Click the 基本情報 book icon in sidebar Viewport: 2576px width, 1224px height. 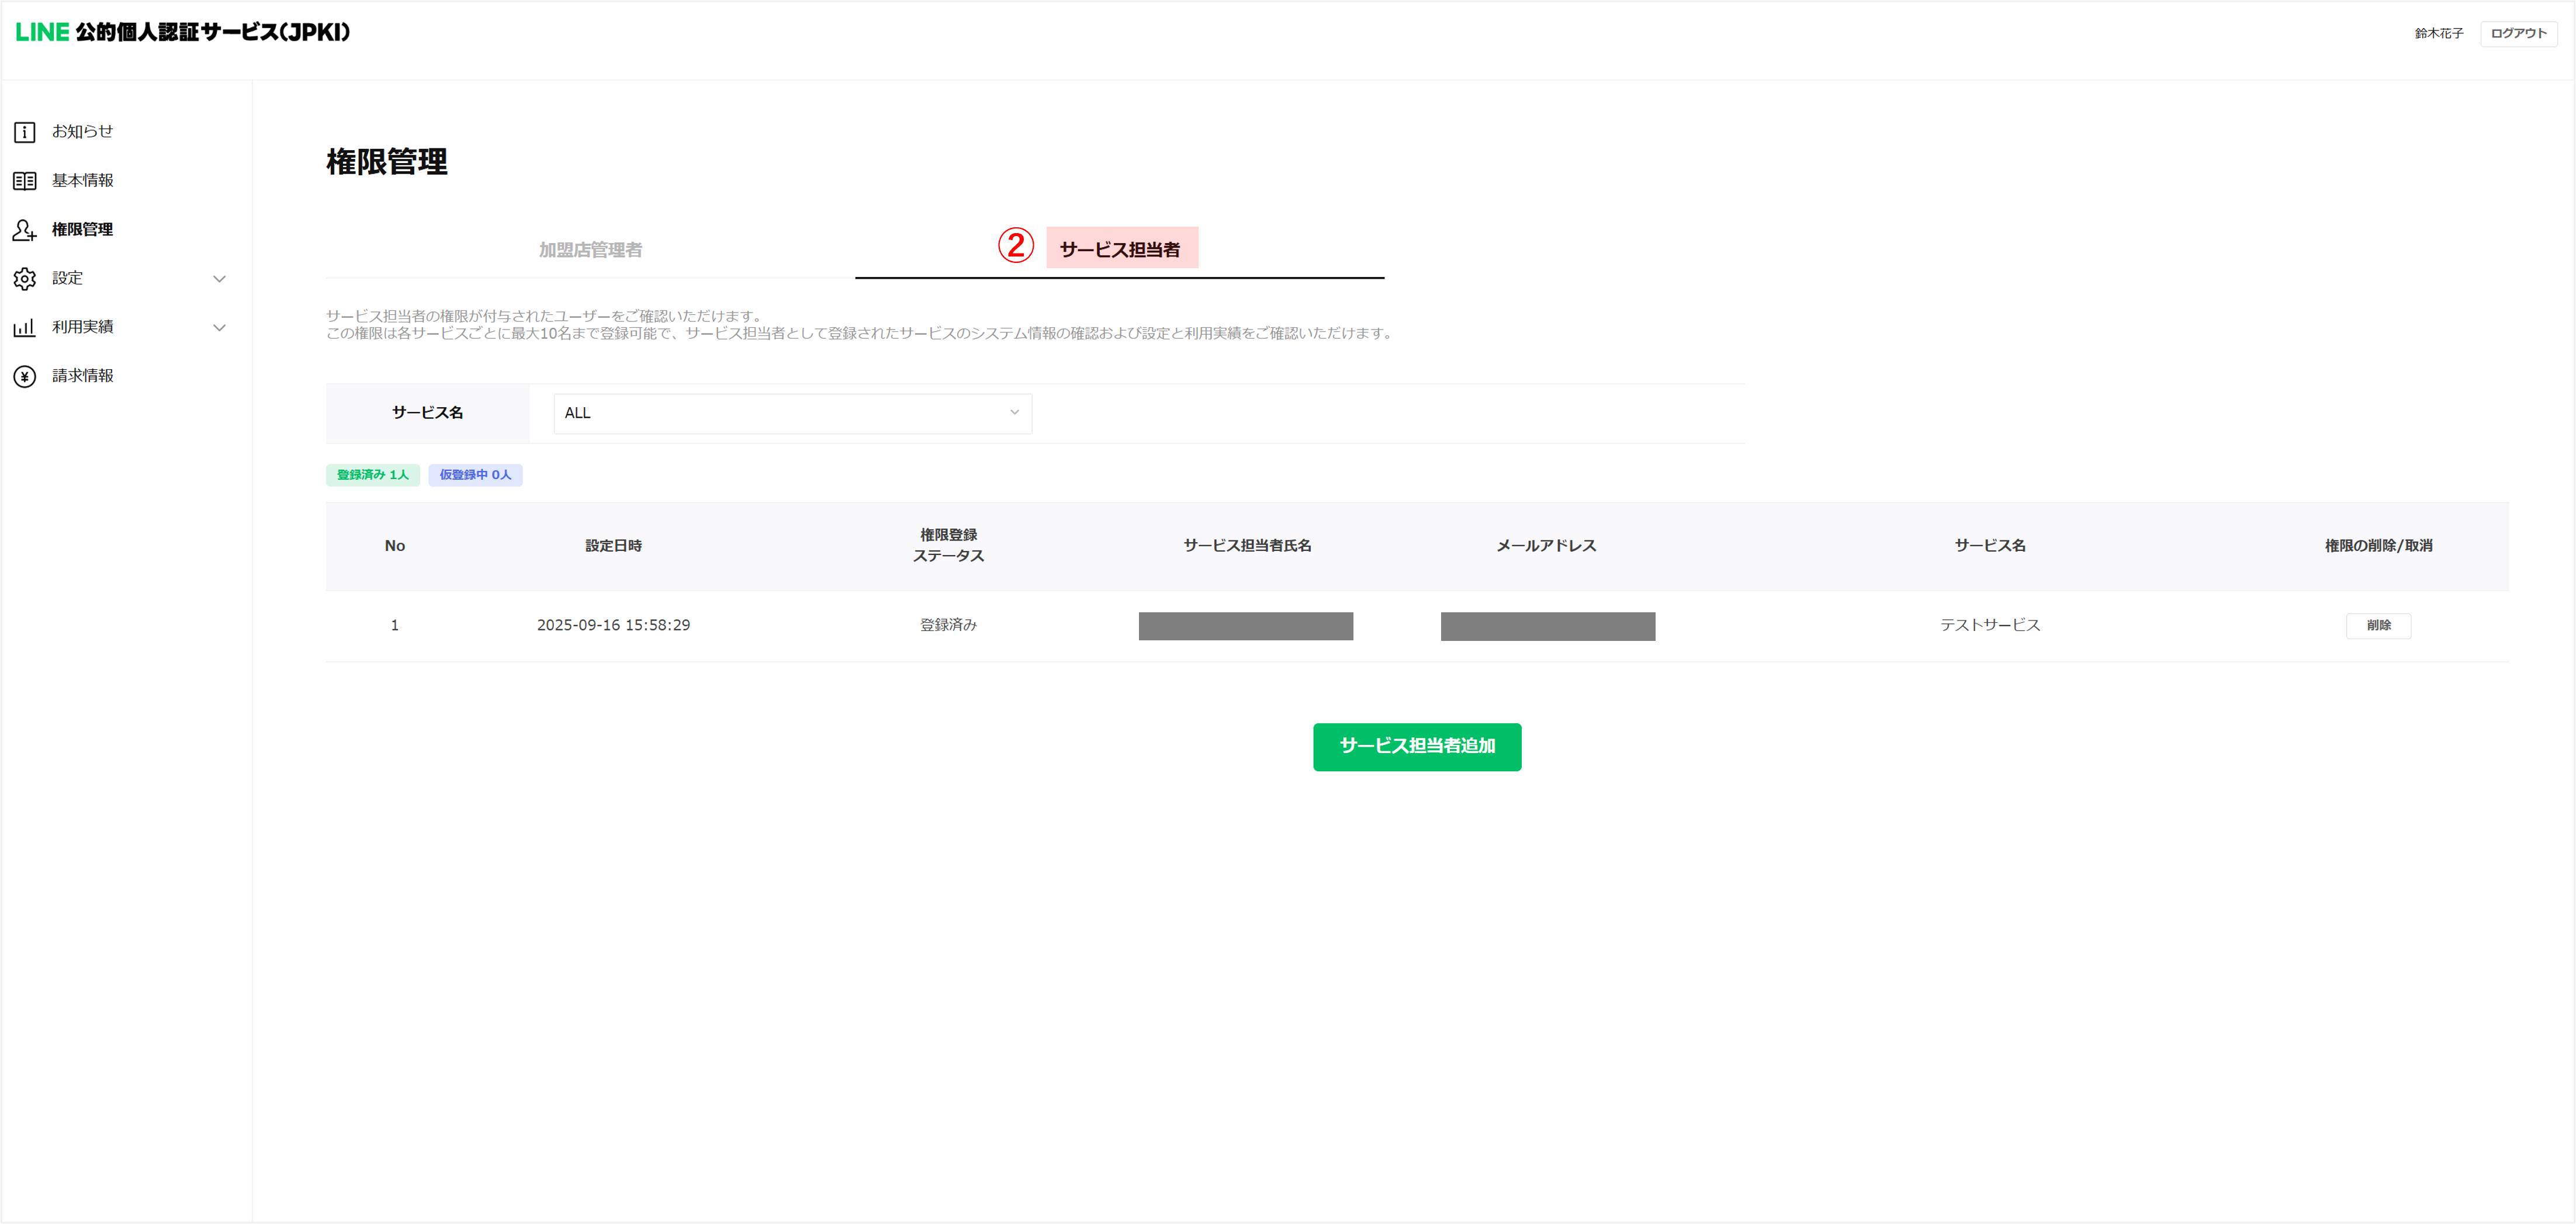(25, 181)
